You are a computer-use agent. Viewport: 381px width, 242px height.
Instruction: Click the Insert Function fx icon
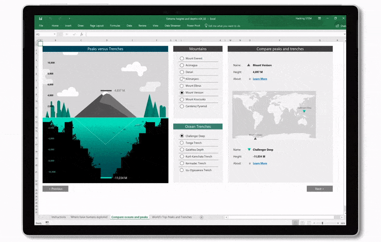click(81, 34)
